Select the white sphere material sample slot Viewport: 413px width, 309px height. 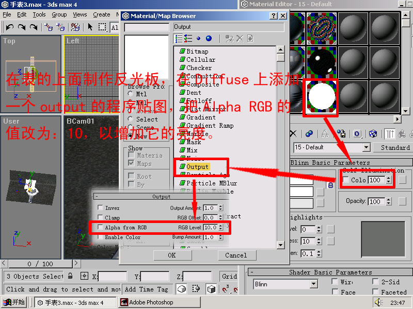pyautogui.click(x=321, y=96)
